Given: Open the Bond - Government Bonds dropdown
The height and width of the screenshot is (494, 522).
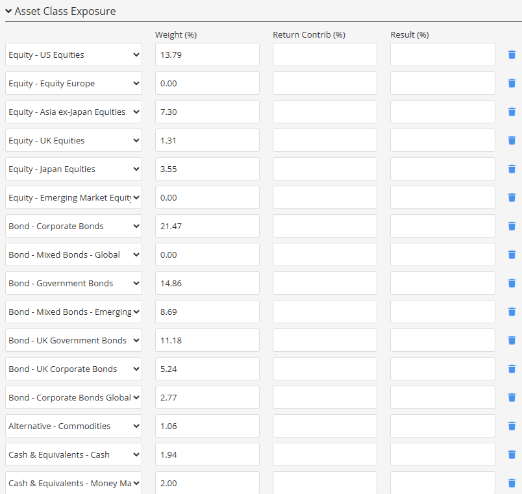Looking at the screenshot, I should pyautogui.click(x=73, y=283).
